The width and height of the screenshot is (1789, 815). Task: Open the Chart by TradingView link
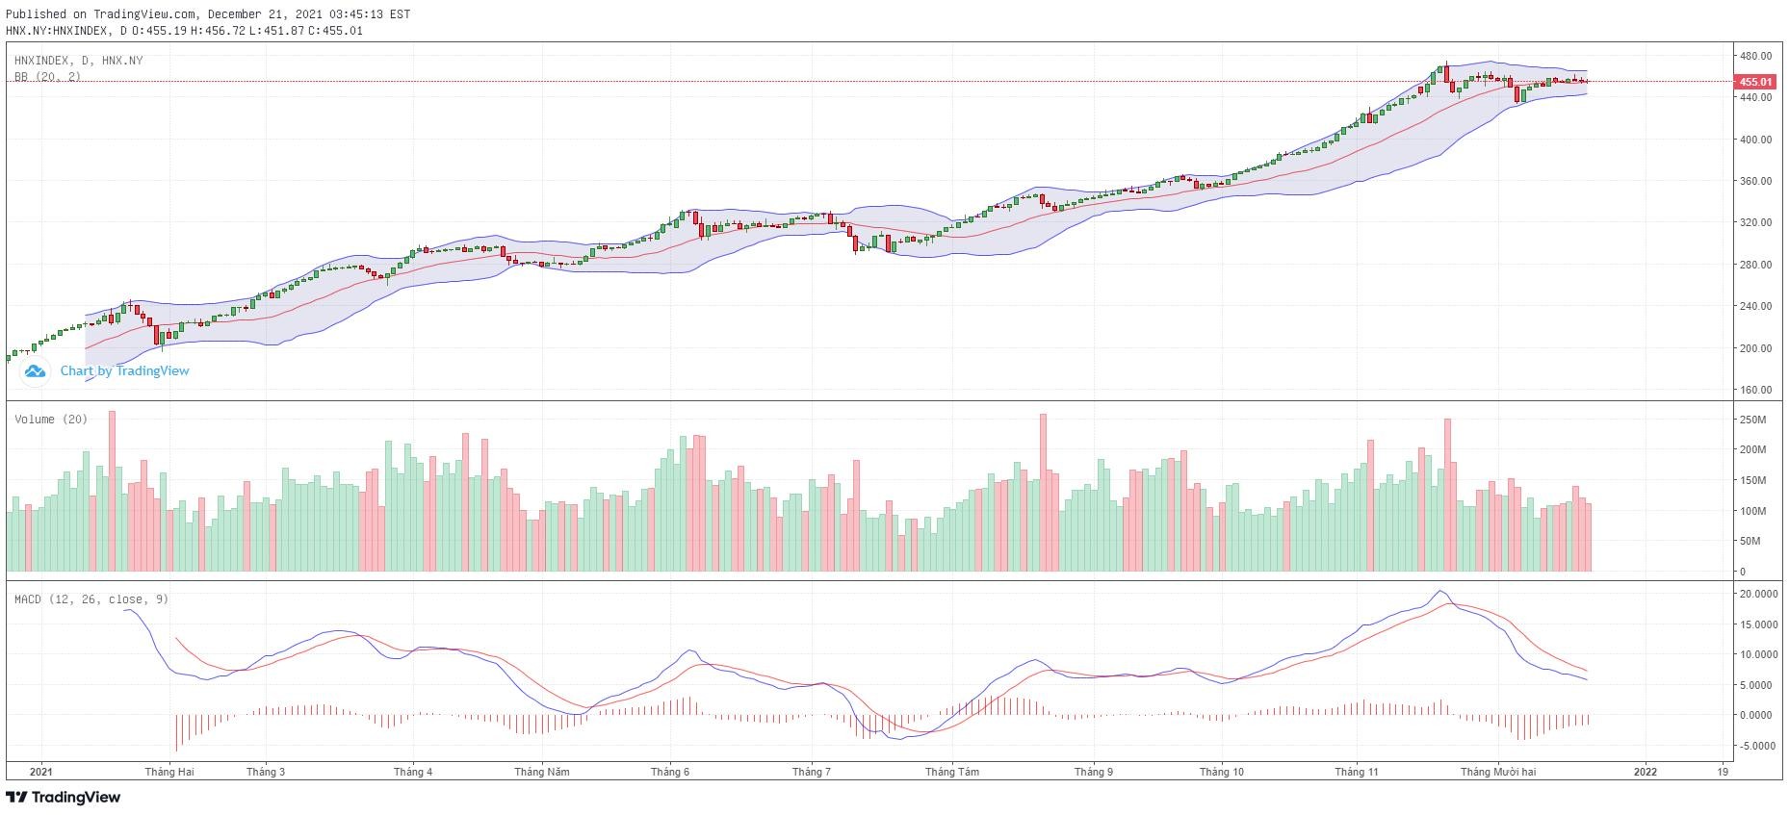(124, 371)
